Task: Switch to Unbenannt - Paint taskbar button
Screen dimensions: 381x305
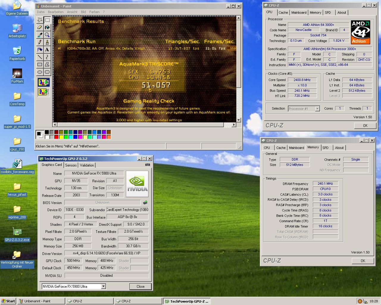Action: [x=41, y=301]
